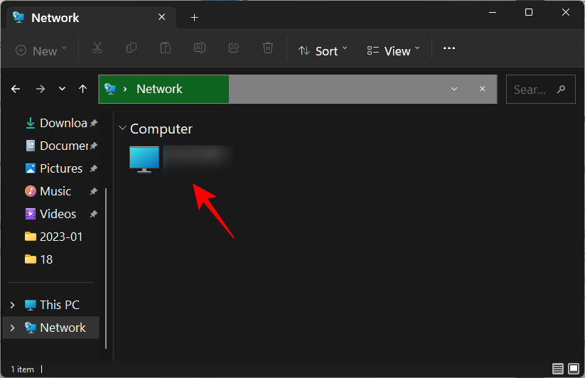Click the Copy icon in toolbar
Viewport: 585px width, 378px height.
(132, 49)
